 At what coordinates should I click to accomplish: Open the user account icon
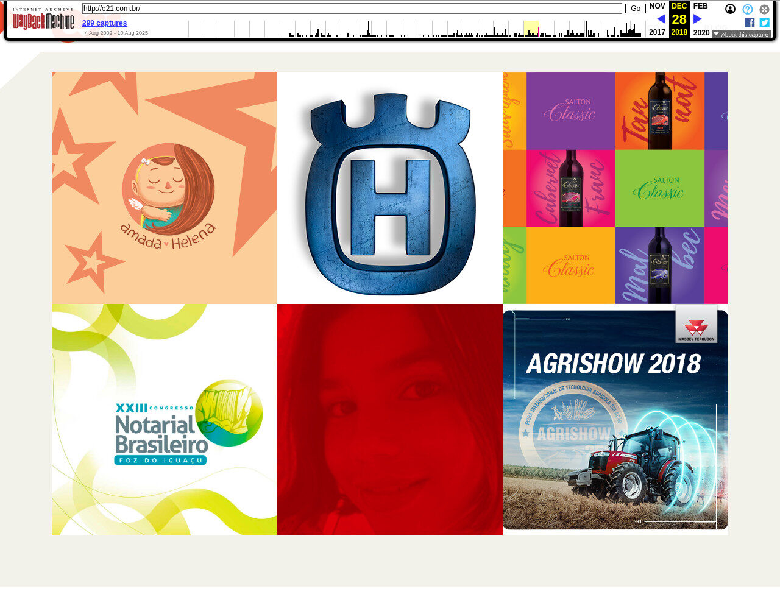coord(730,9)
